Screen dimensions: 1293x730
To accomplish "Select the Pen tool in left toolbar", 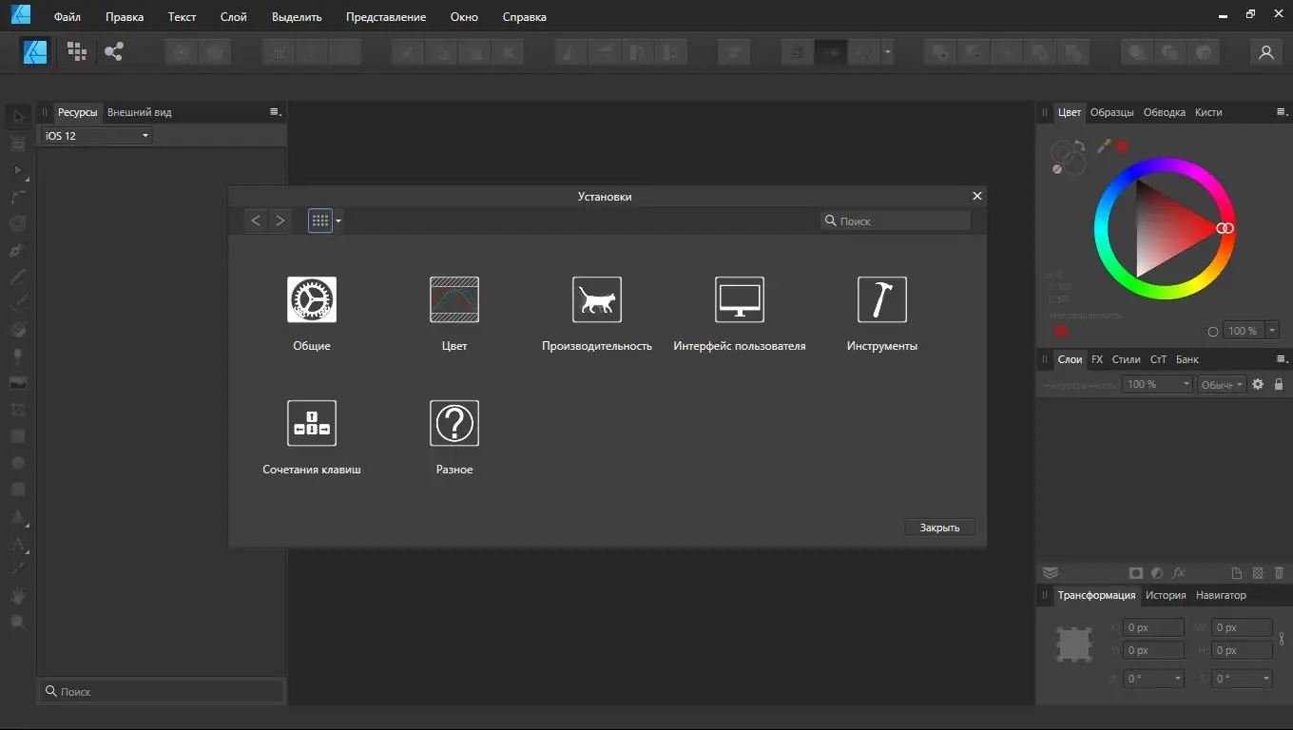I will tap(17, 250).
